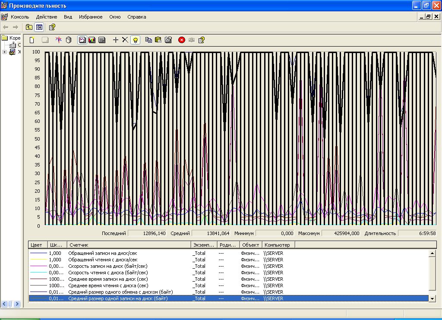Click the View Current Activity icon
This screenshot has height=320, width=442.
[x=58, y=40]
